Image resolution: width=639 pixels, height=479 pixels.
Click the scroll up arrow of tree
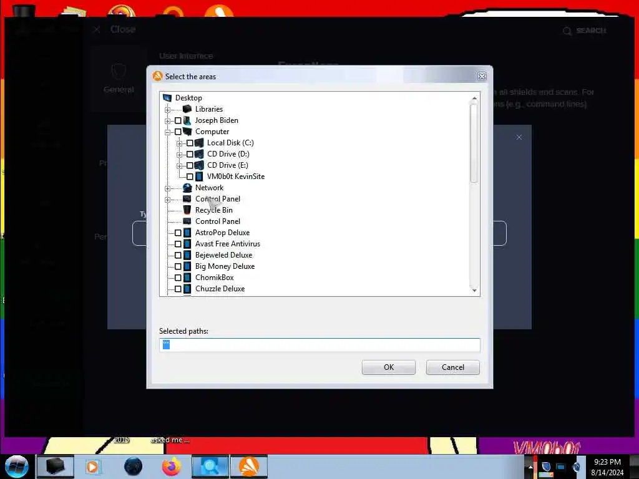click(x=474, y=99)
